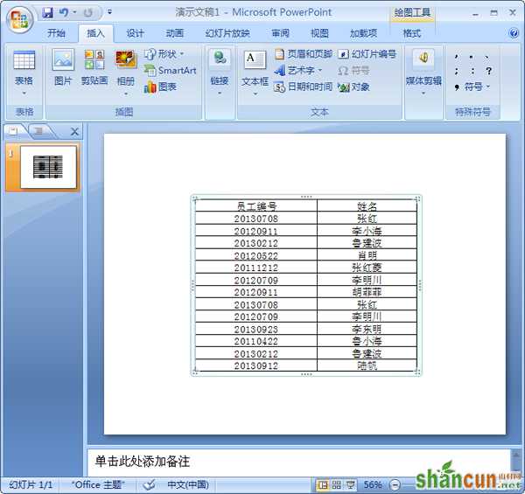Click the "Office 主题" theme status entry
The image size is (525, 494).
(x=98, y=484)
